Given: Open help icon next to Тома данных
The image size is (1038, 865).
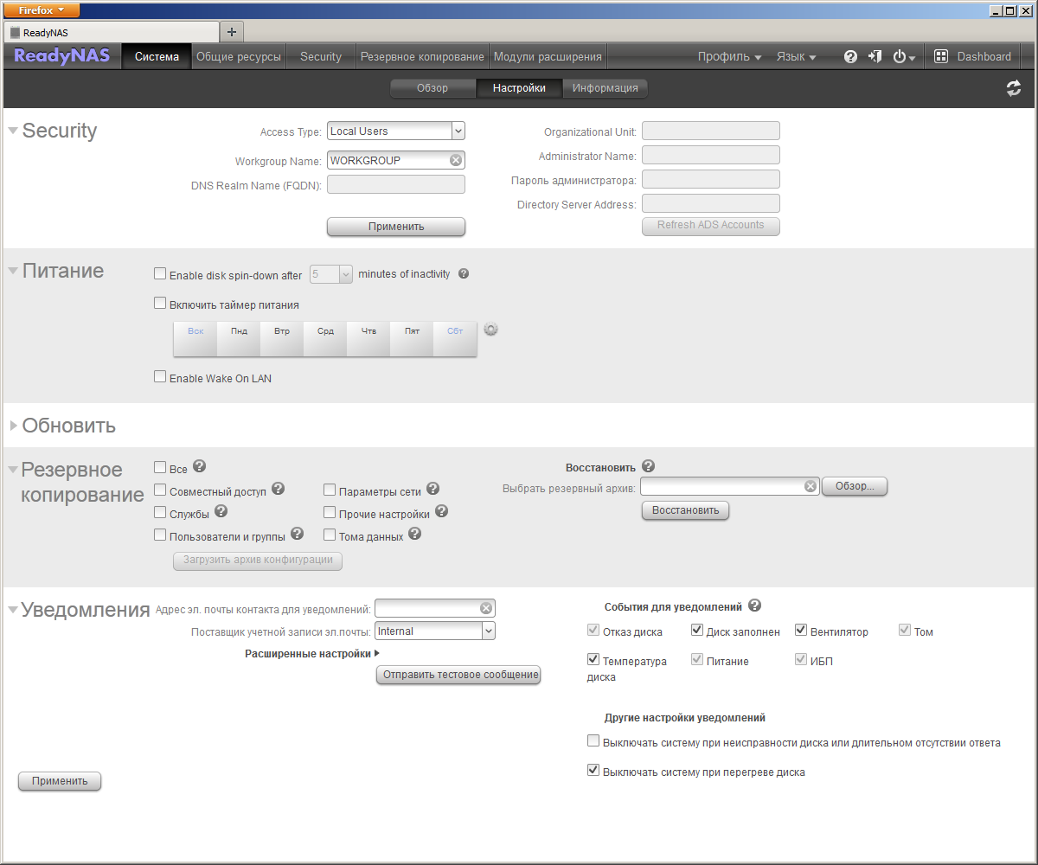Looking at the screenshot, I should coord(414,533).
